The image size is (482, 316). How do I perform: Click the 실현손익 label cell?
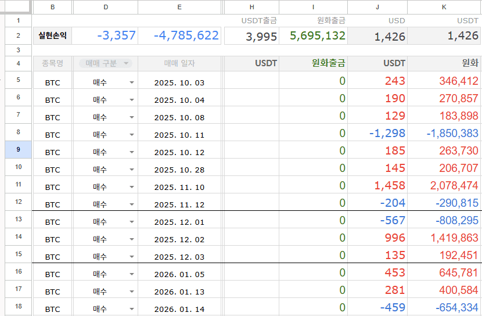(53, 35)
